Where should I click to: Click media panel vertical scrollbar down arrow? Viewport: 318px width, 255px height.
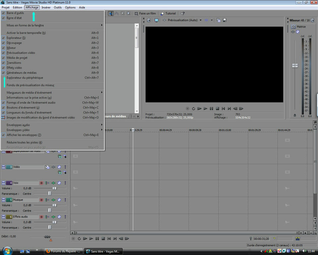tap(137, 111)
